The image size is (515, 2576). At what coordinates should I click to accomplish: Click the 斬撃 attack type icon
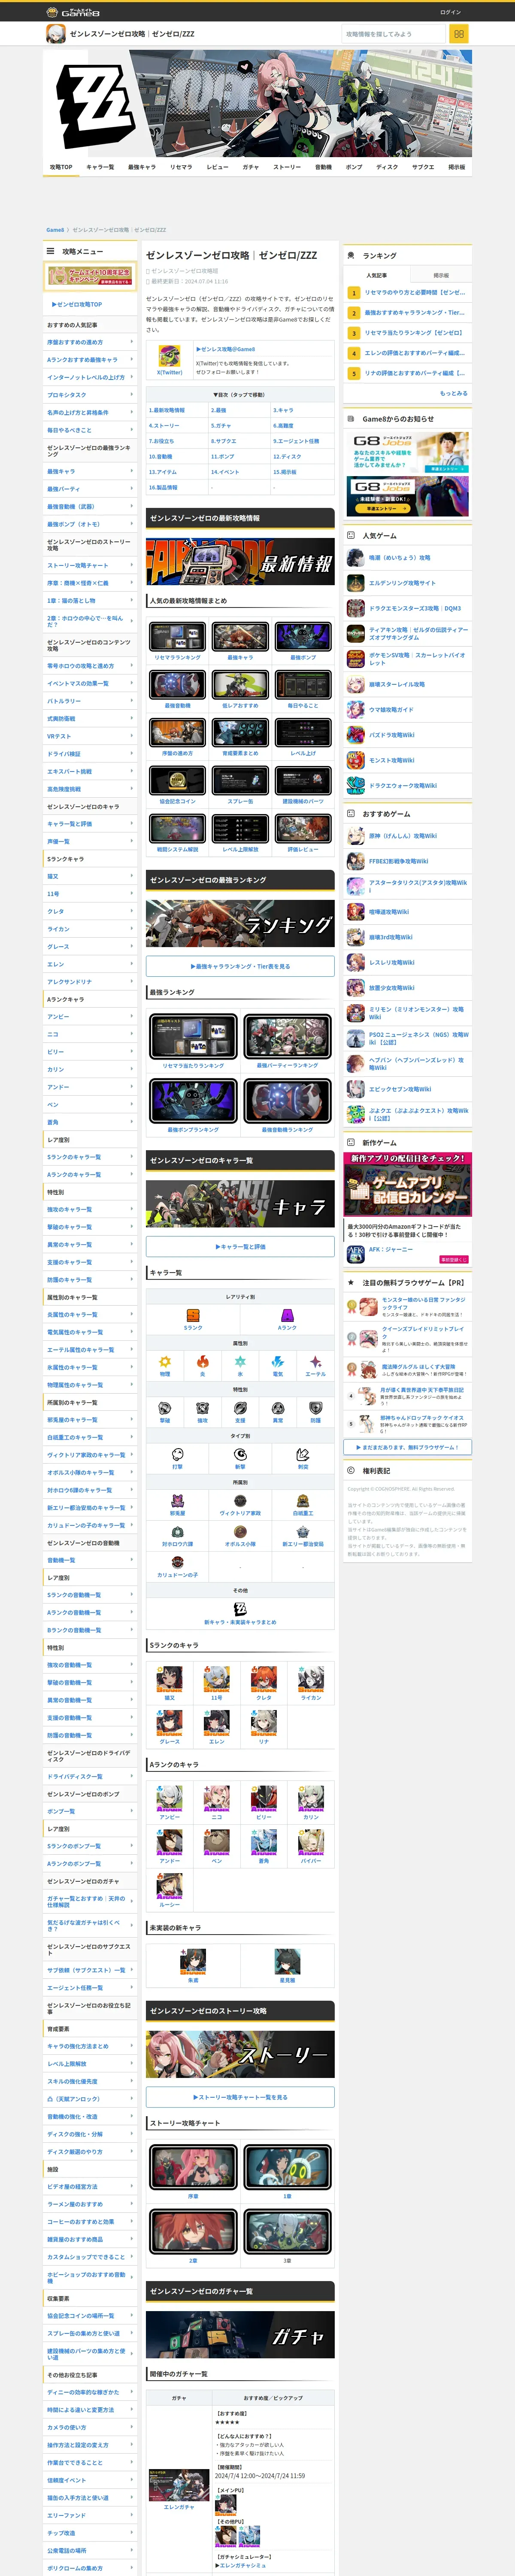click(x=240, y=1454)
